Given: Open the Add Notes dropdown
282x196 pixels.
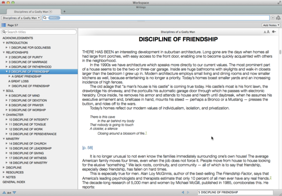Looking at the screenshot, I should [272, 24].
